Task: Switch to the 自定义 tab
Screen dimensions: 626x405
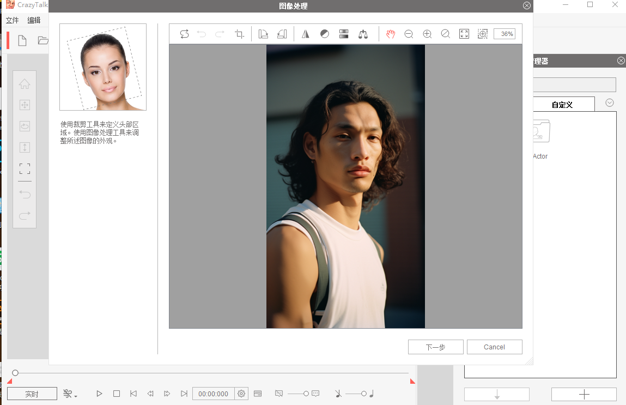Action: click(562, 105)
